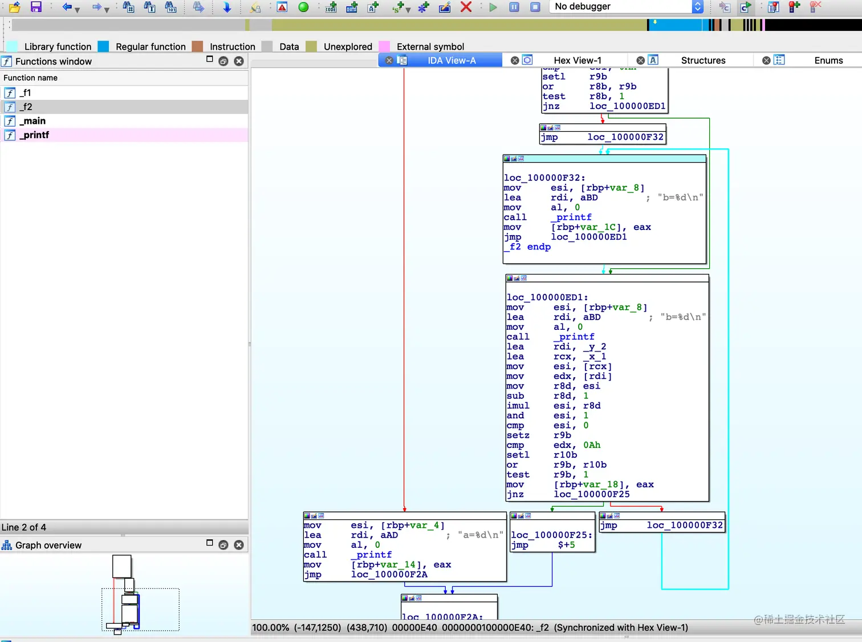Click the red X delete icon

[x=466, y=7]
